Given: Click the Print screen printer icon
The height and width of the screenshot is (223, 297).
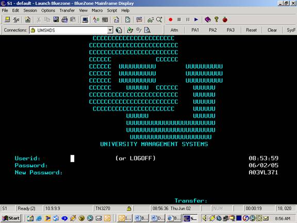Looking at the screenshot, I should (x=64, y=20).
